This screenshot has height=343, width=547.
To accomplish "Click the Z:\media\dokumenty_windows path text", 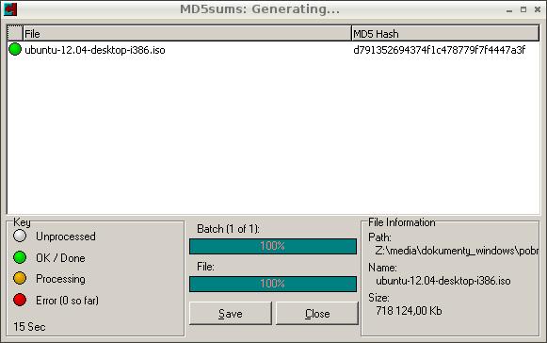I will [457, 251].
